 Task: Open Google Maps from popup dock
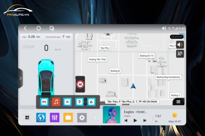tap(79, 102)
